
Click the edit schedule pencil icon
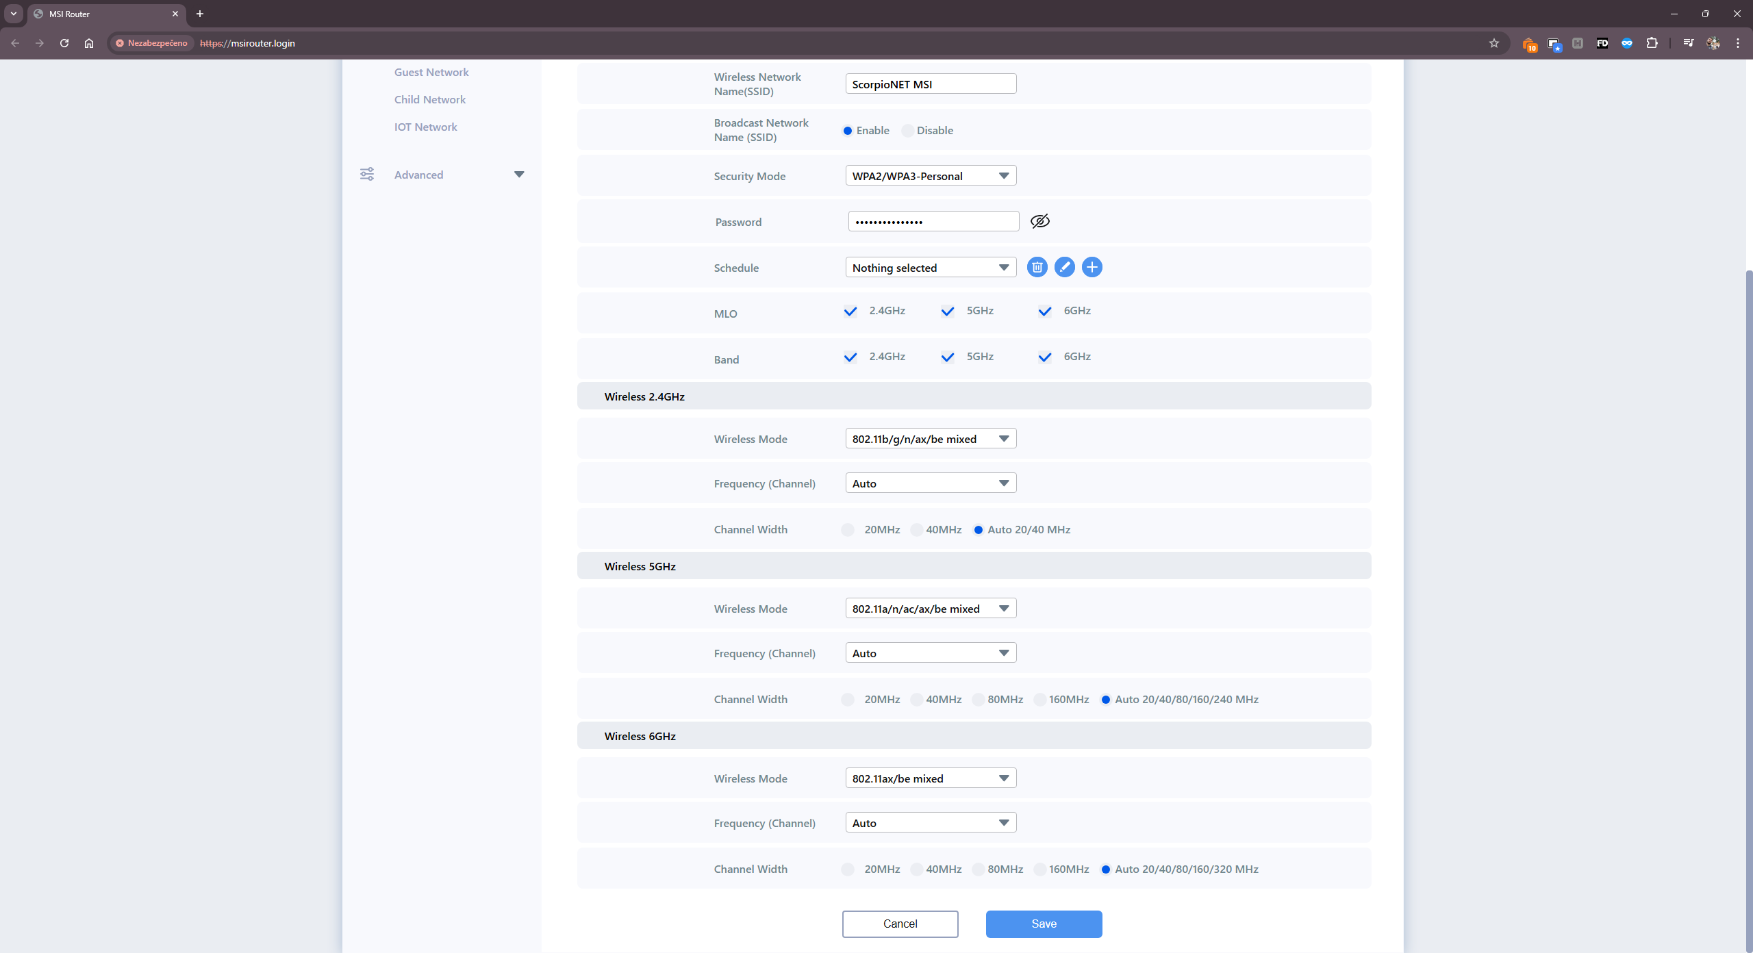click(1064, 267)
